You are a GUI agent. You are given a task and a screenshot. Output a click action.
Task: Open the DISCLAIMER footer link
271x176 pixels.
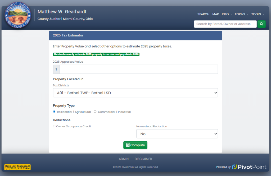click(143, 159)
